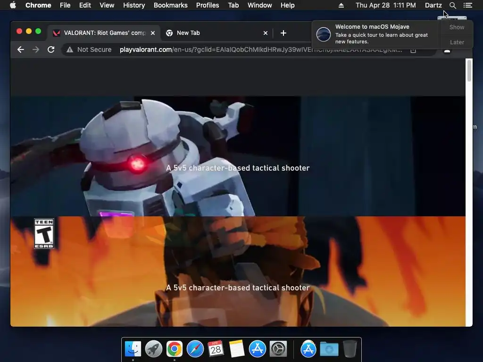Click the Chrome icon in the Dock
Viewport: 483px width, 362px height.
coord(175,349)
